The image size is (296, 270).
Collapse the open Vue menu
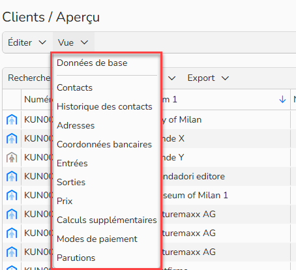pos(73,42)
